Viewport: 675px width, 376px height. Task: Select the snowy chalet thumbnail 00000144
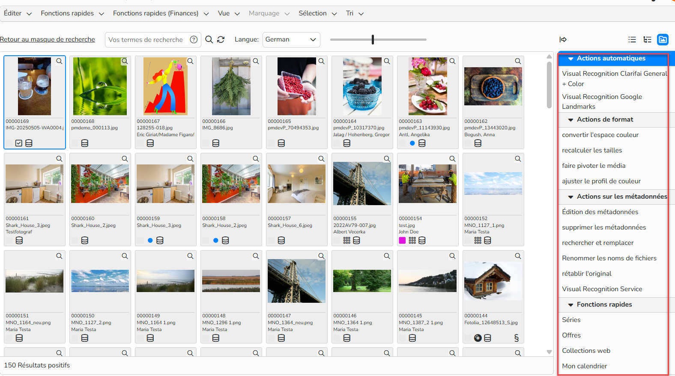tap(493, 281)
